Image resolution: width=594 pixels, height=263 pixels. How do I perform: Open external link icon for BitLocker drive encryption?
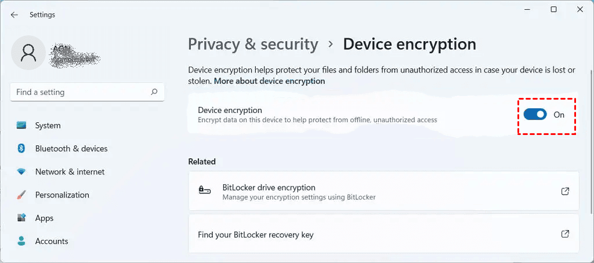pos(565,191)
